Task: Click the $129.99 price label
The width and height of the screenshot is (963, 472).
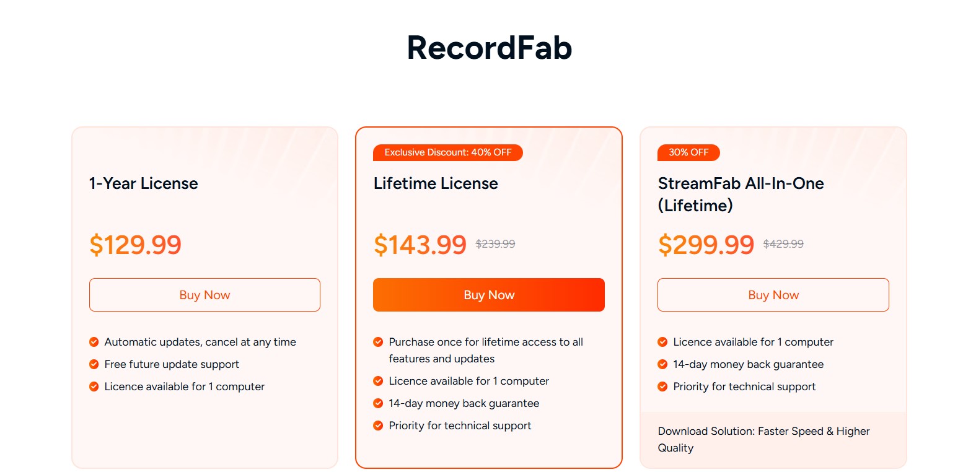Action: pyautogui.click(x=135, y=245)
